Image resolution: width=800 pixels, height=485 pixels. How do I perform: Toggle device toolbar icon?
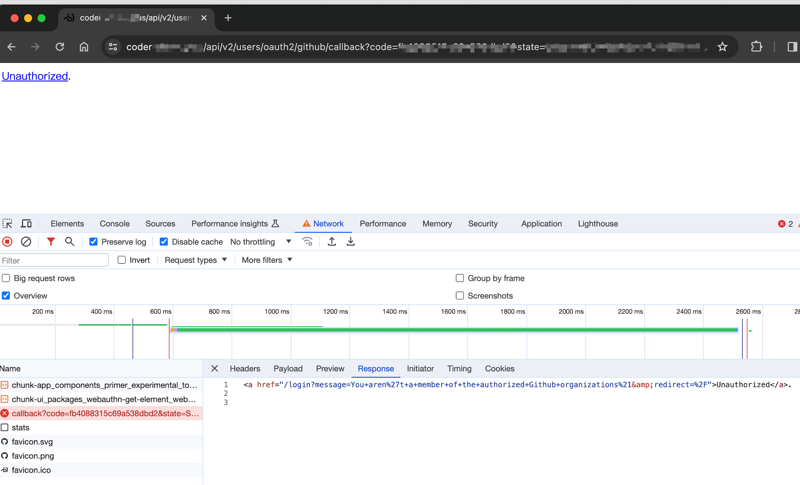(x=26, y=224)
